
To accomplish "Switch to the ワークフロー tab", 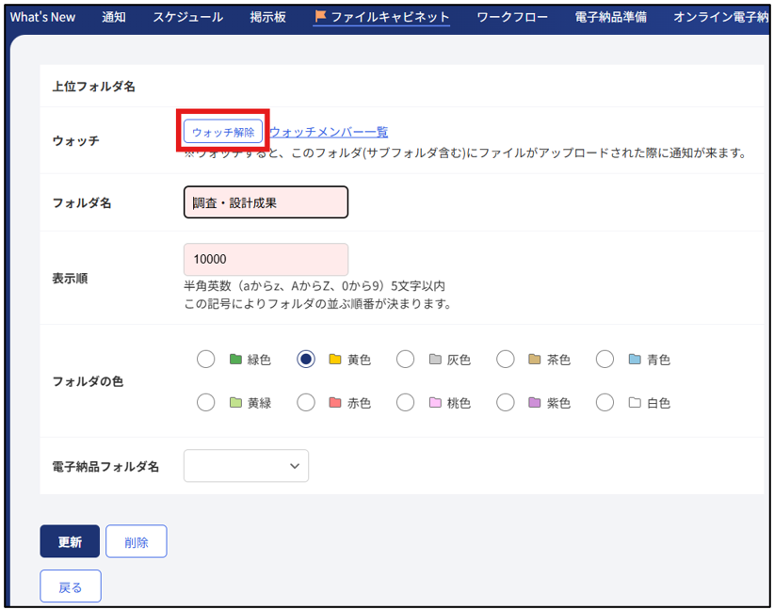I will point(512,17).
